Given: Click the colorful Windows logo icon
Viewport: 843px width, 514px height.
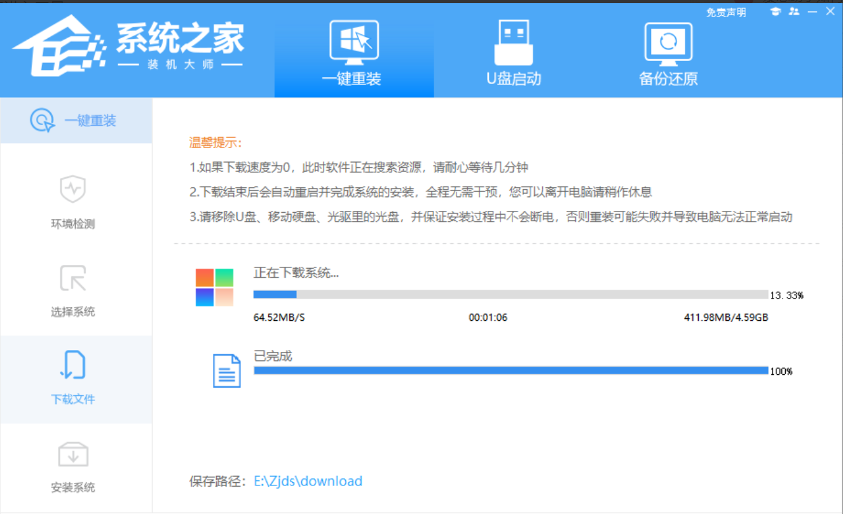Looking at the screenshot, I should click(214, 287).
